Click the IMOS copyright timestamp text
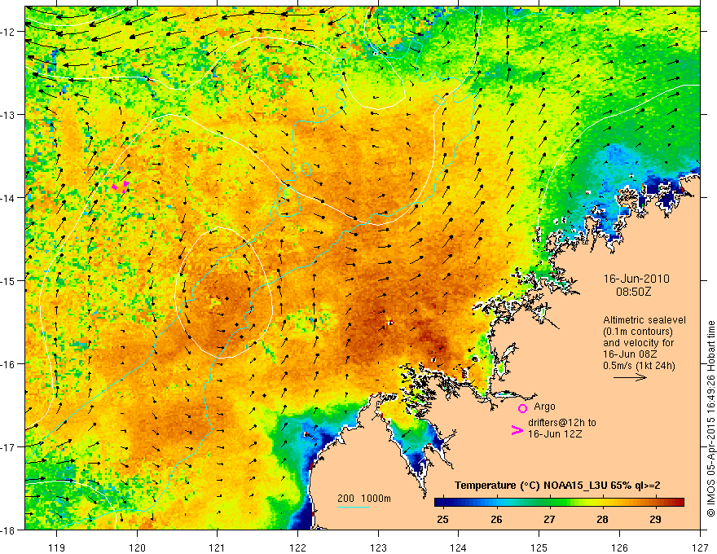This screenshot has height=554, width=717. [710, 420]
